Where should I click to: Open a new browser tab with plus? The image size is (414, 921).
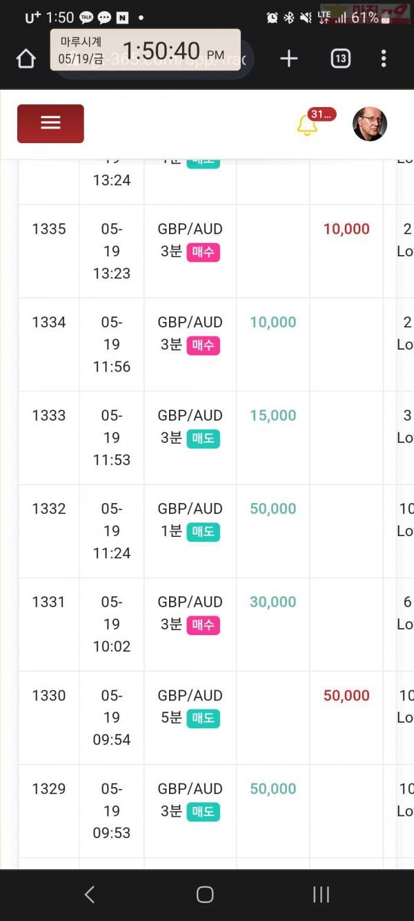click(x=288, y=59)
